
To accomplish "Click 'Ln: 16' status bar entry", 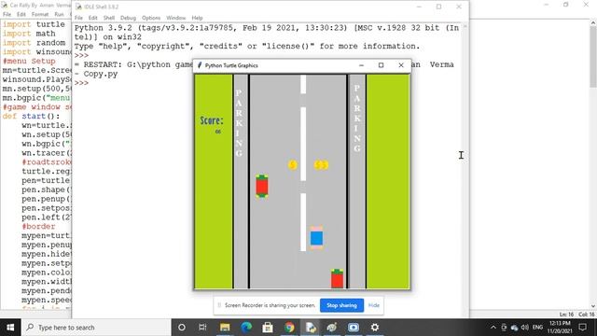I will pyautogui.click(x=566, y=315).
